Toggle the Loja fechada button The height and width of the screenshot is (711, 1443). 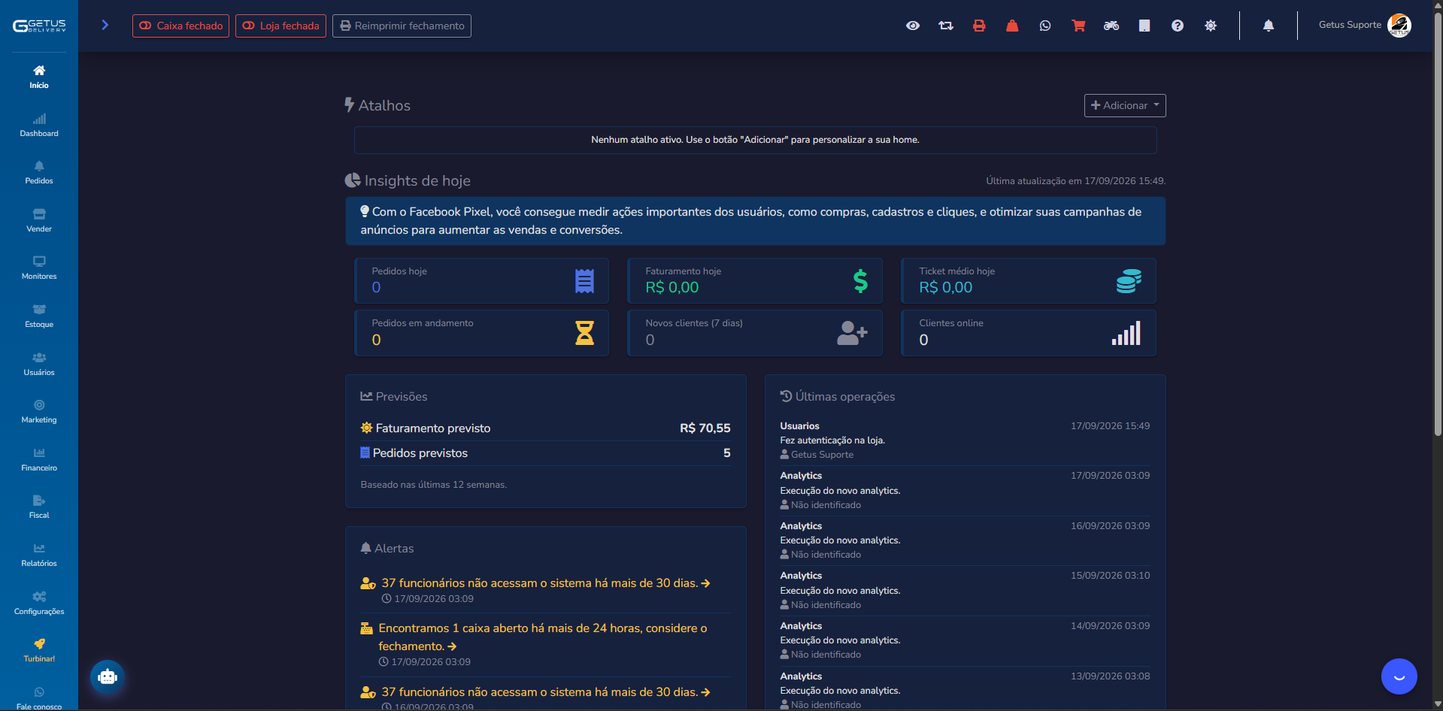click(280, 26)
